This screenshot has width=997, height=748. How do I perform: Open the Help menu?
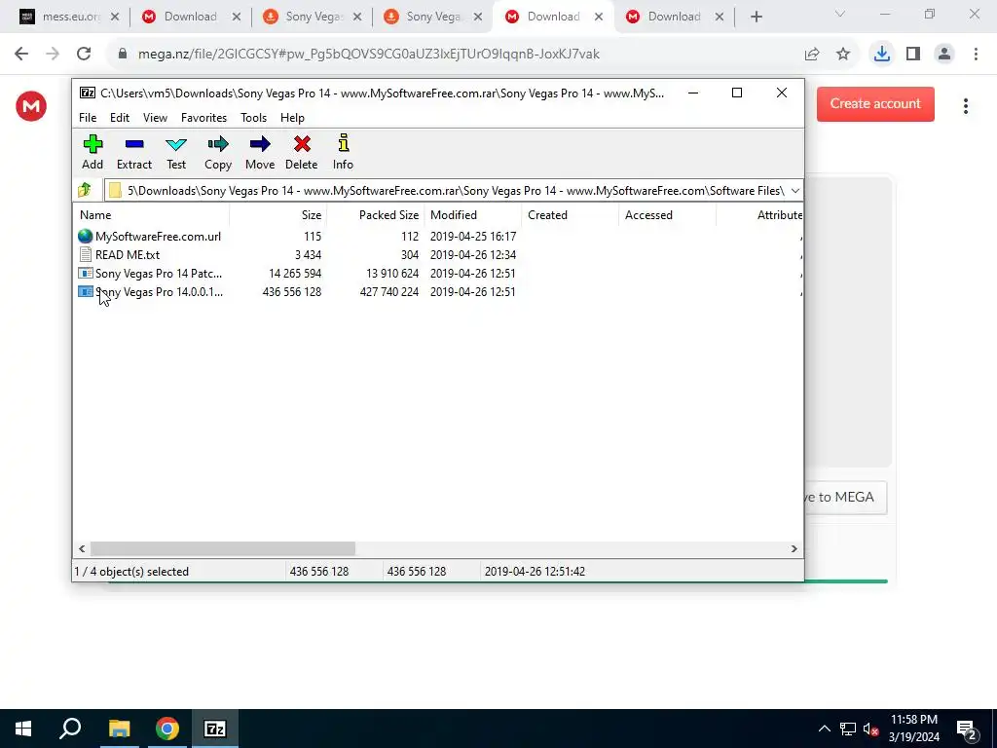[292, 118]
